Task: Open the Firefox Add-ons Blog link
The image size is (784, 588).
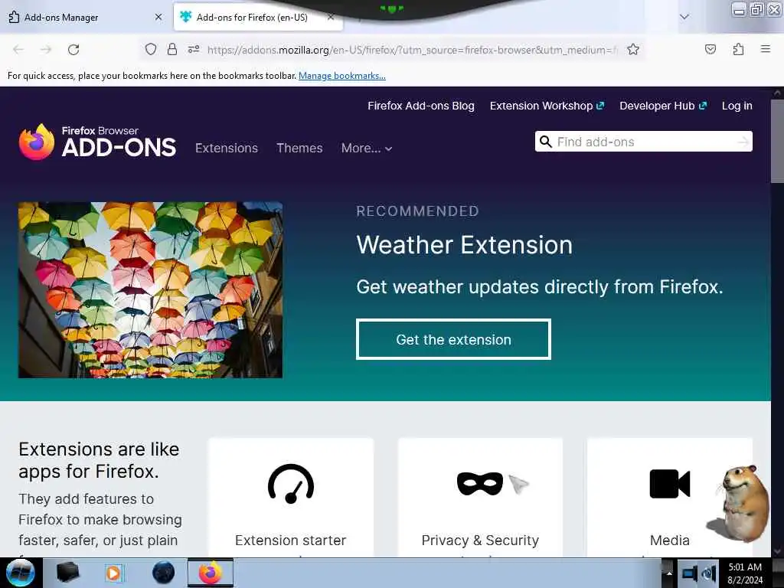Action: coord(421,106)
